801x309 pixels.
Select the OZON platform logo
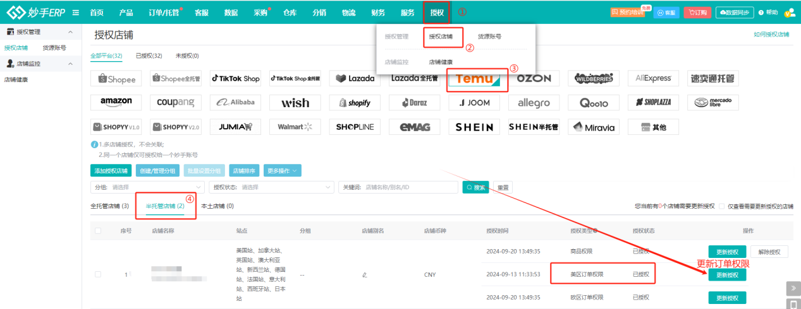coord(534,79)
